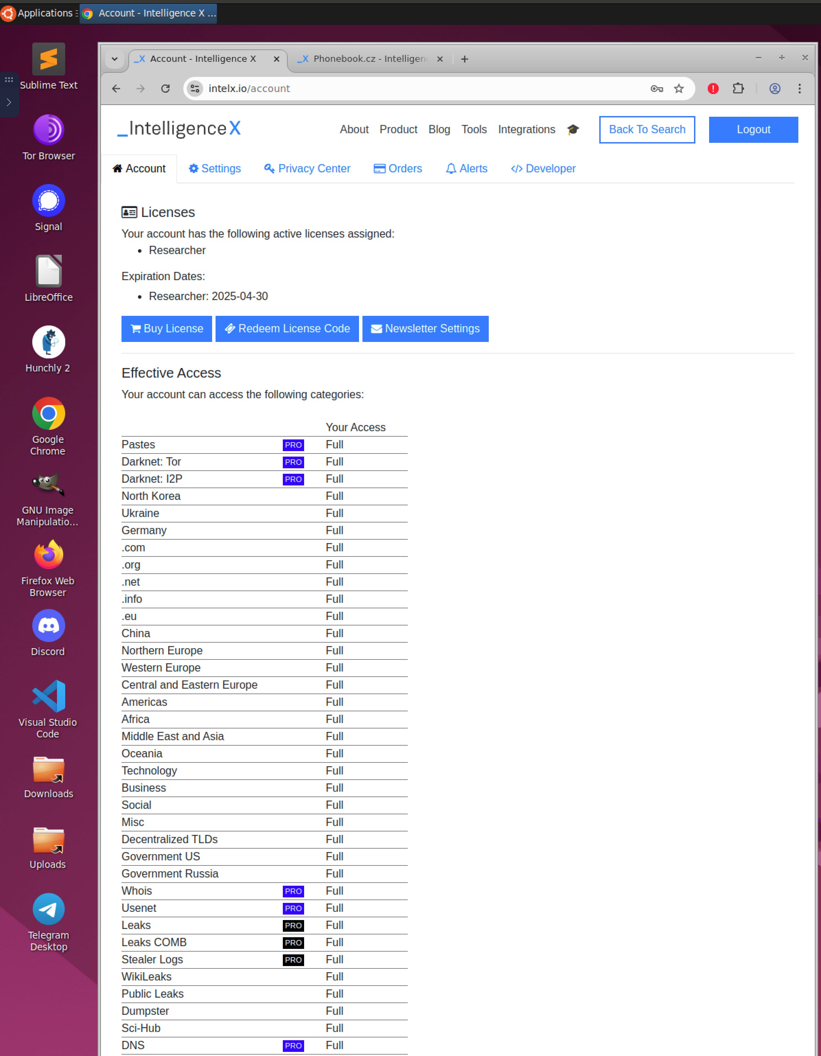821x1056 pixels.
Task: Click Redeem License Code button
Action: (x=287, y=329)
